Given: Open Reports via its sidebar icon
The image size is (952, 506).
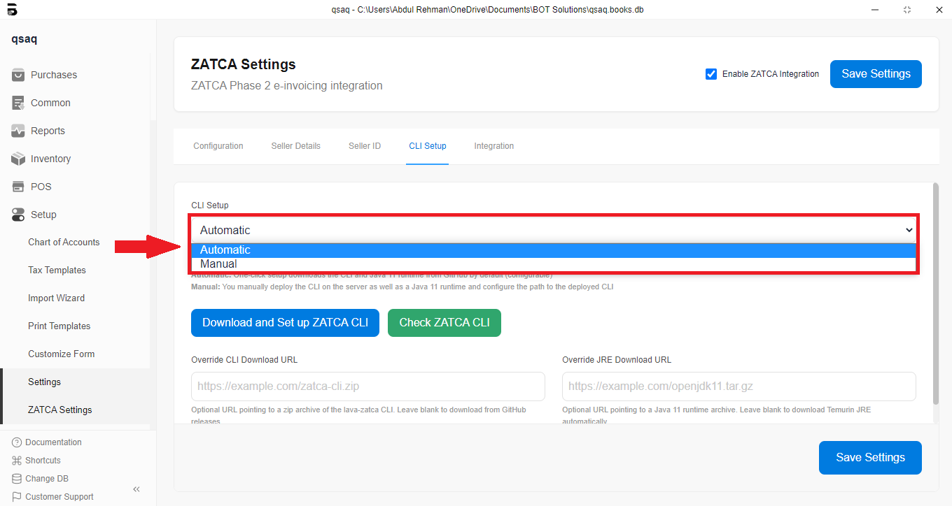Looking at the screenshot, I should 18,131.
